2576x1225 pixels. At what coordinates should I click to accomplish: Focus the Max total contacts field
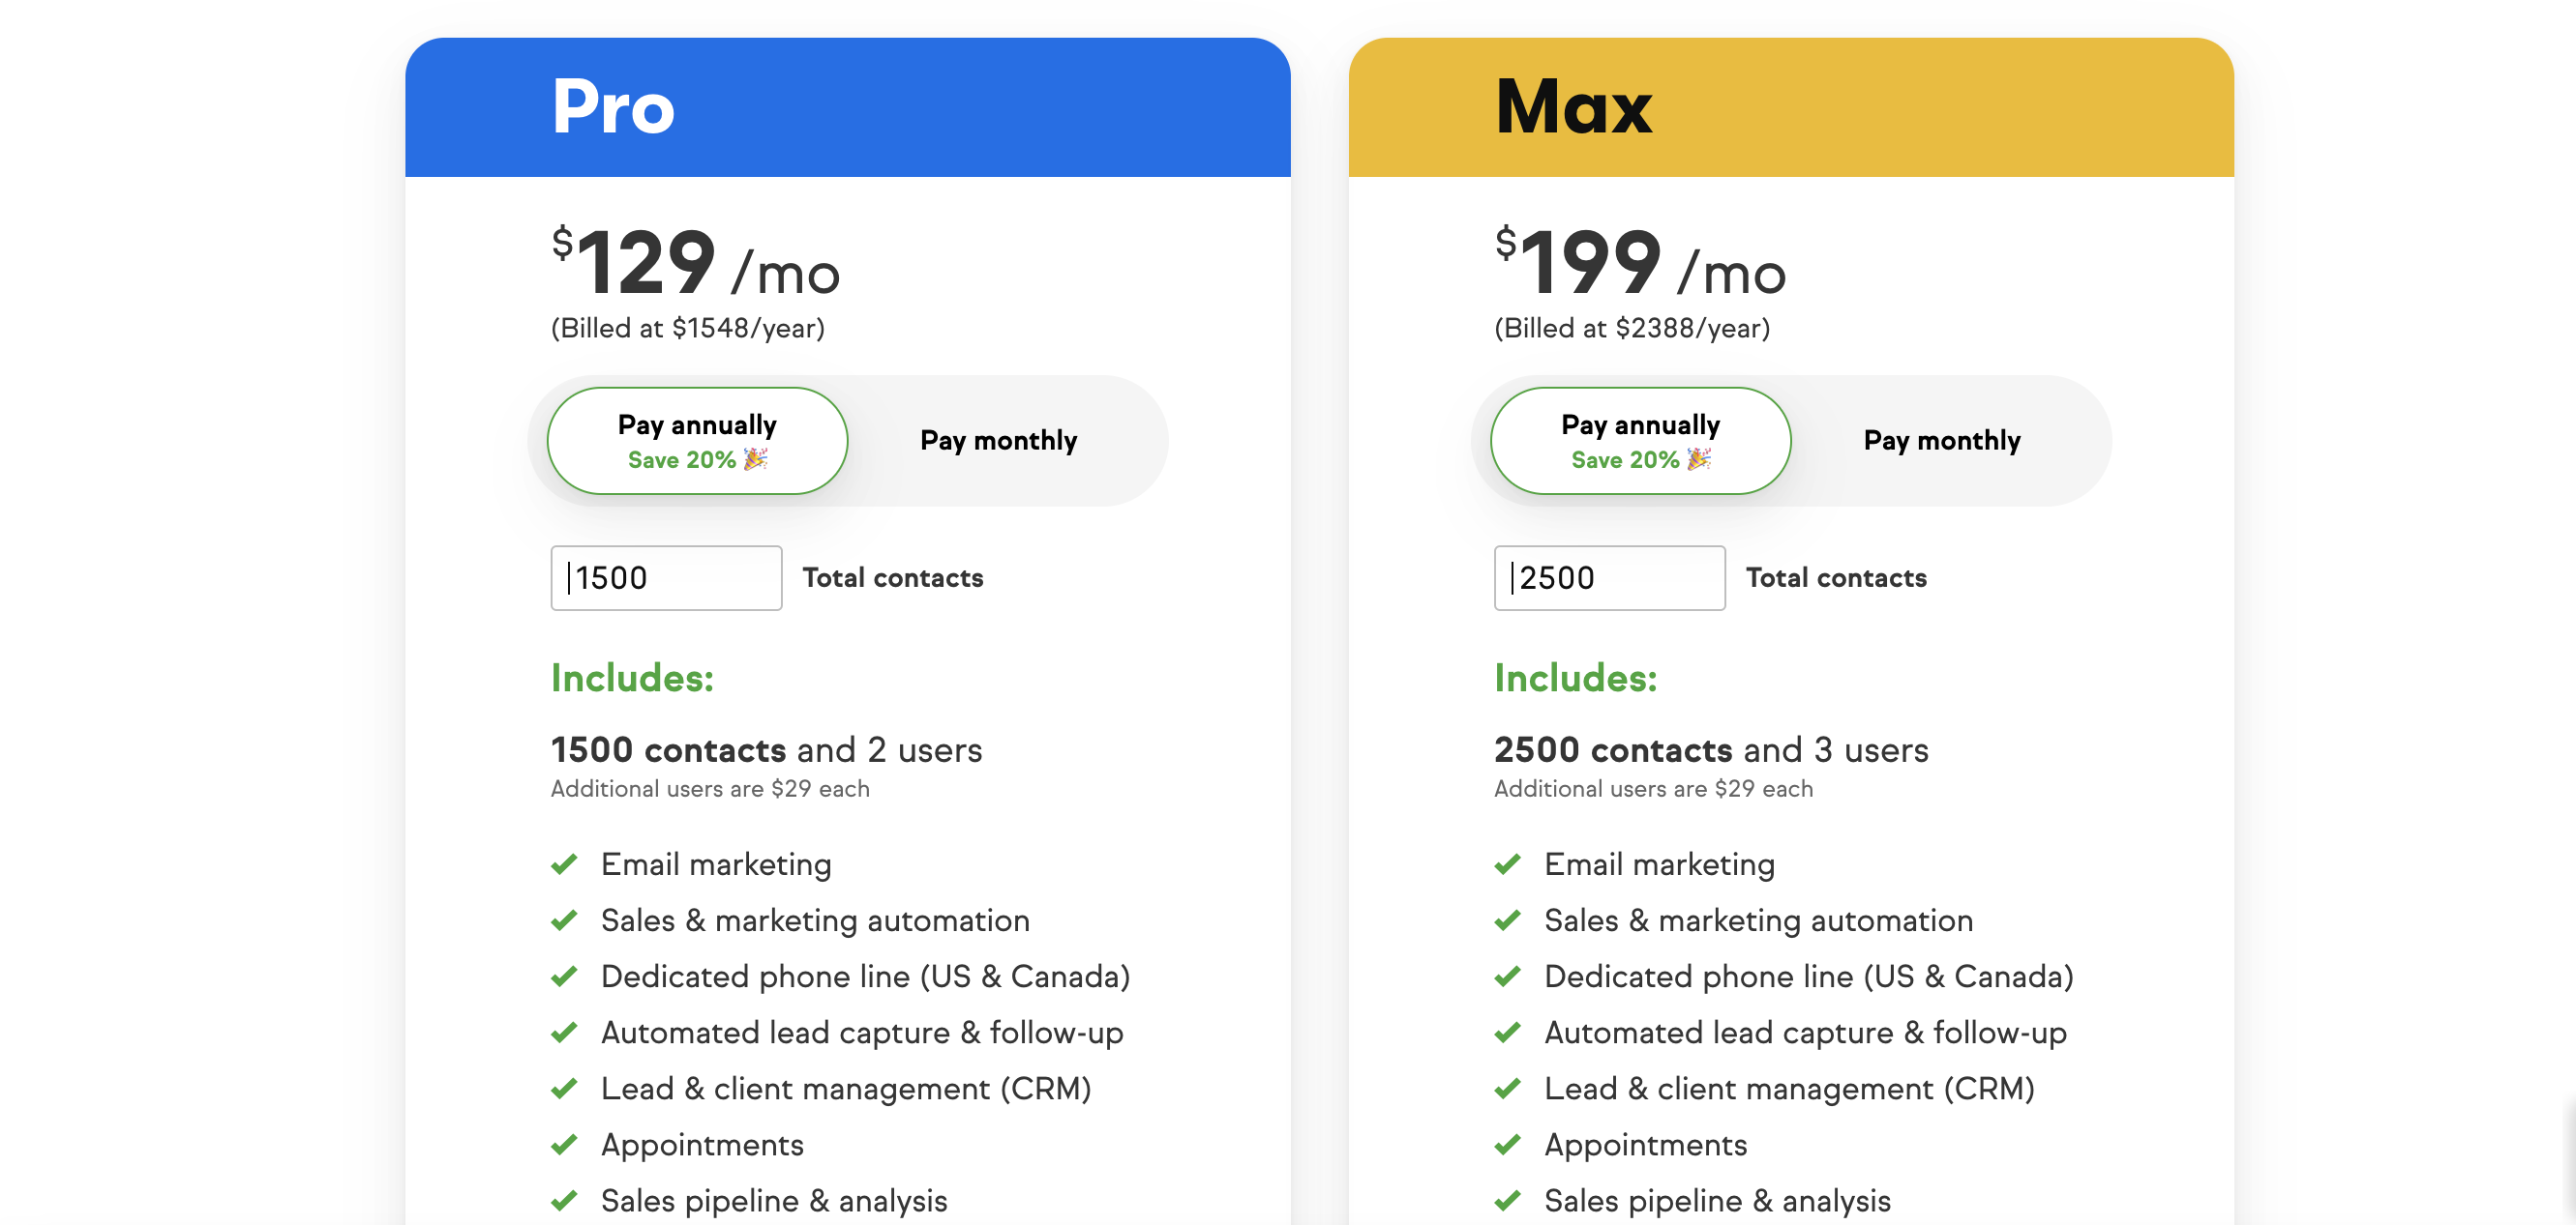[x=1609, y=577]
